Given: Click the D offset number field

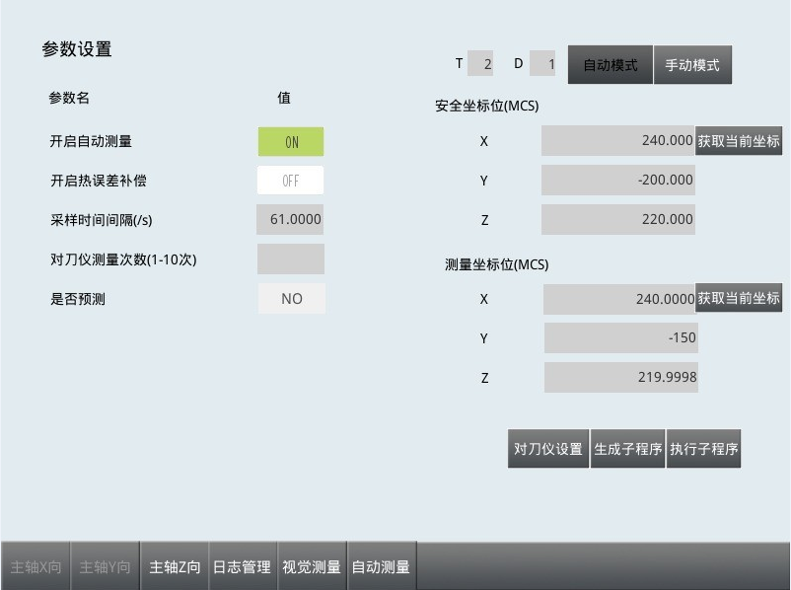Looking at the screenshot, I should [542, 64].
